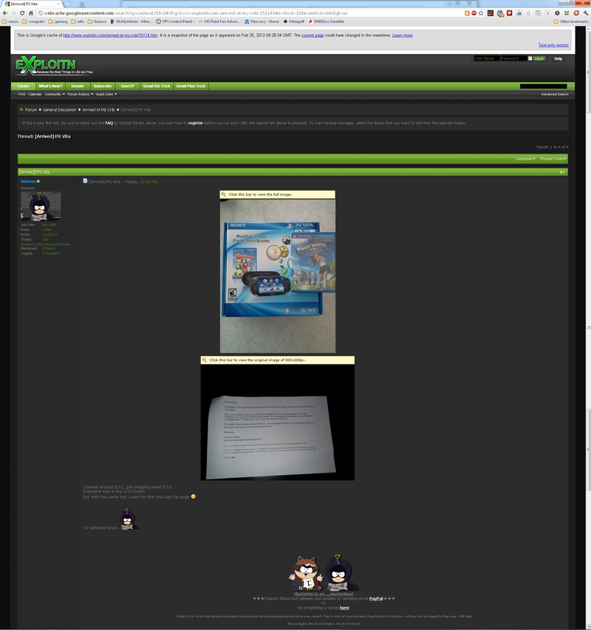Open the Forum Actions dropdown
591x630 pixels.
click(81, 94)
